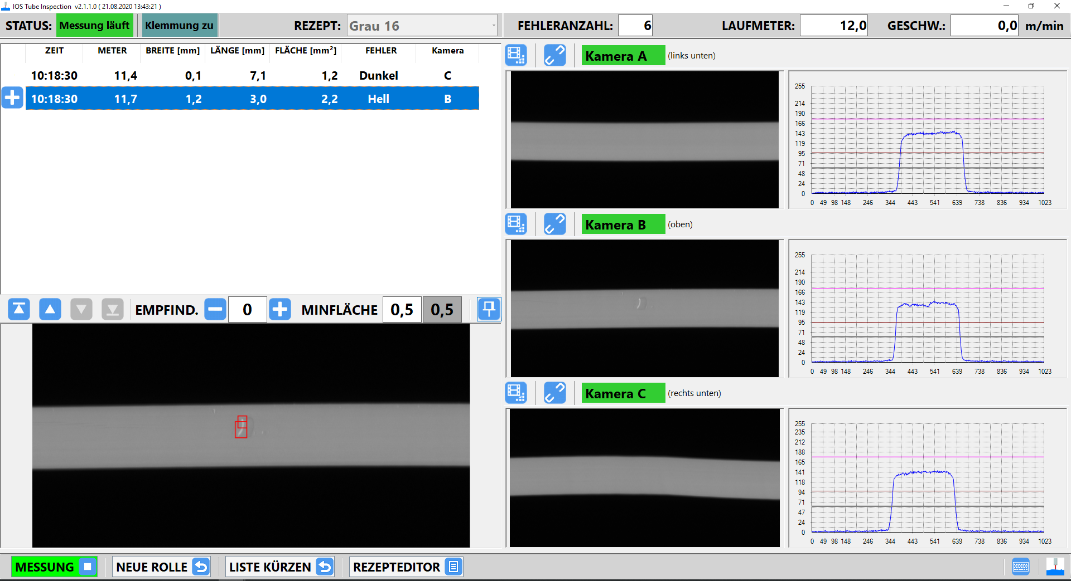
Task: Increase EMPFIND. sensitivity with plus button
Action: [x=280, y=309]
